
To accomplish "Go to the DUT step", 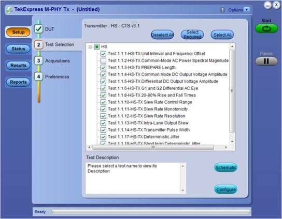I will 49,29.
